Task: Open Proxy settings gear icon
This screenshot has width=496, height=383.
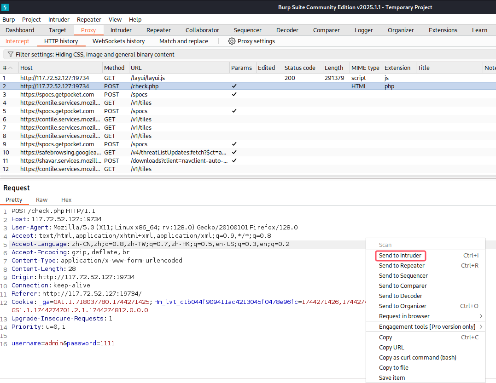Action: coord(232,41)
